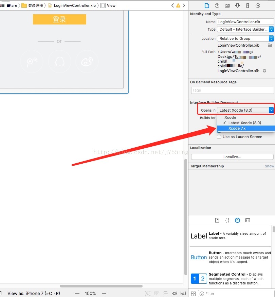The image size is (275, 297).
Task: Click the QQ penguin login icon
Action: click(59, 62)
